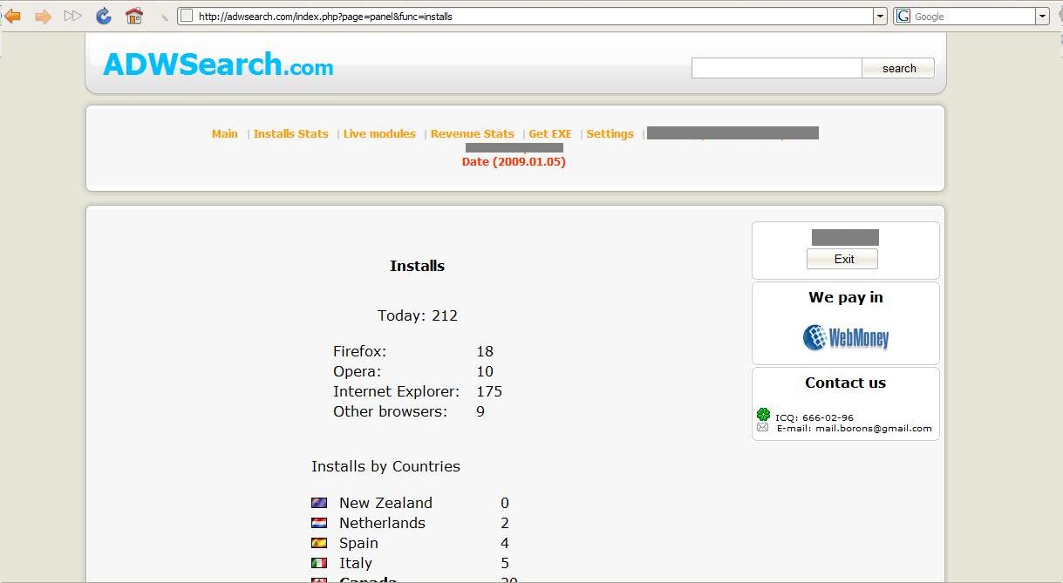The width and height of the screenshot is (1063, 583).
Task: Click the Today: 212 text
Action: [x=417, y=315]
